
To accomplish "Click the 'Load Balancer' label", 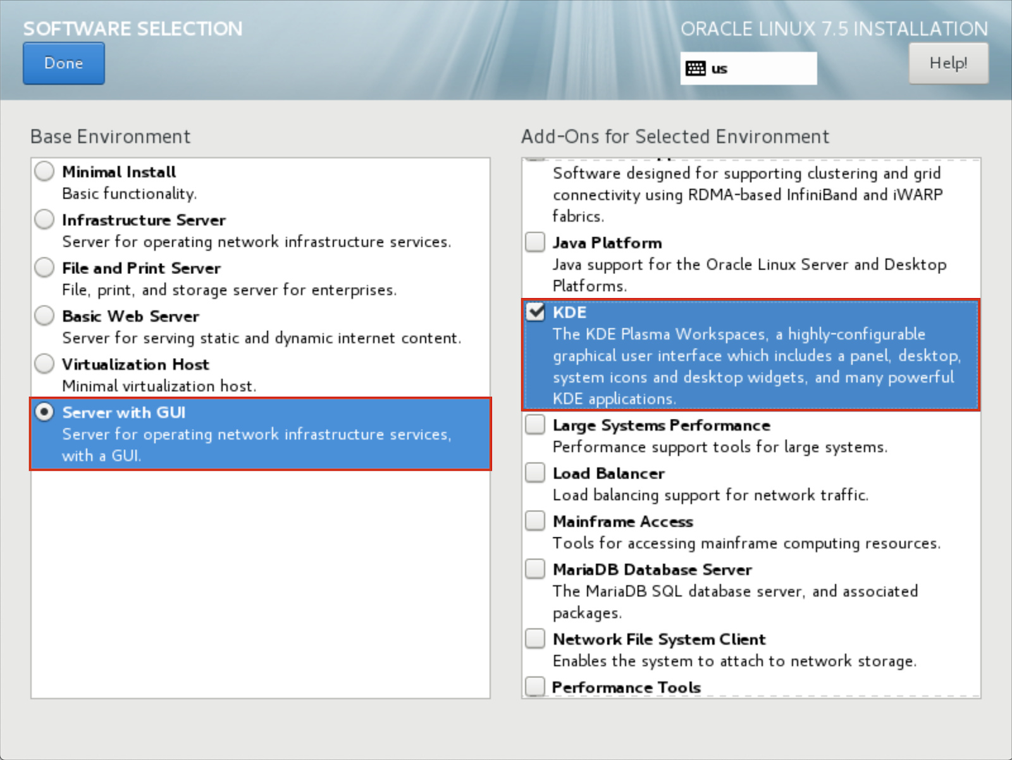I will point(608,473).
